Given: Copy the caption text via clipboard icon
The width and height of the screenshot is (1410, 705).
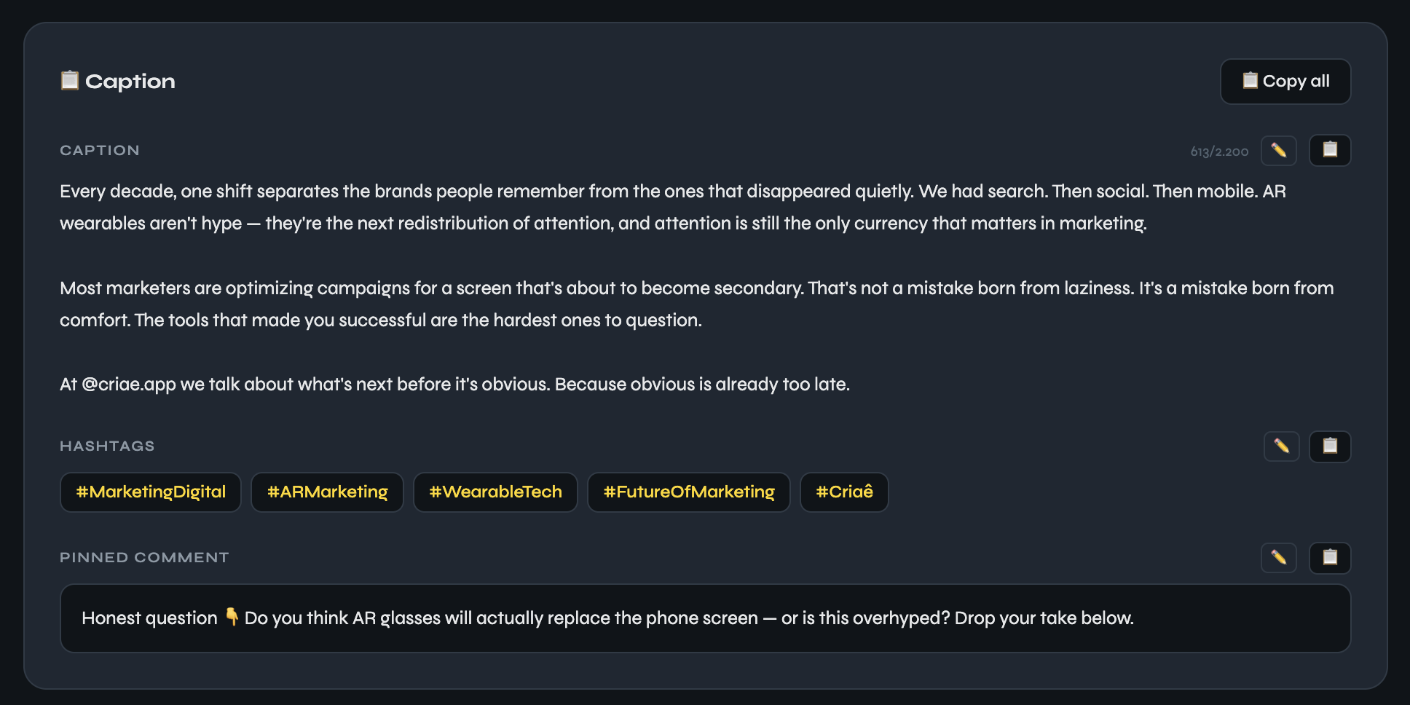Looking at the screenshot, I should [1330, 151].
